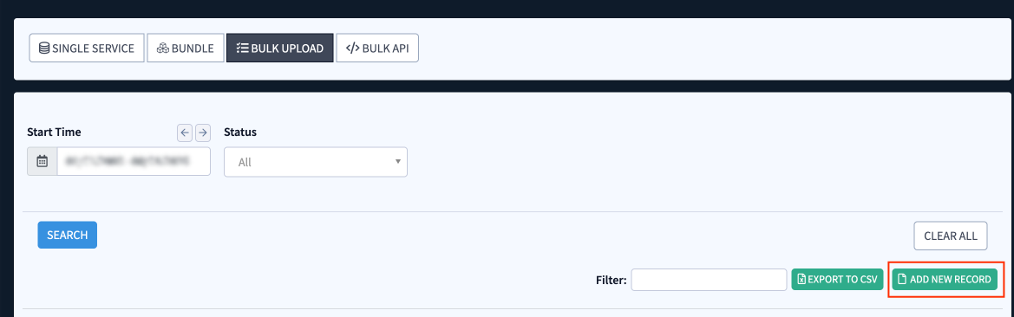This screenshot has width=1014, height=317.
Task: Click the Add New Record button
Action: 945,280
